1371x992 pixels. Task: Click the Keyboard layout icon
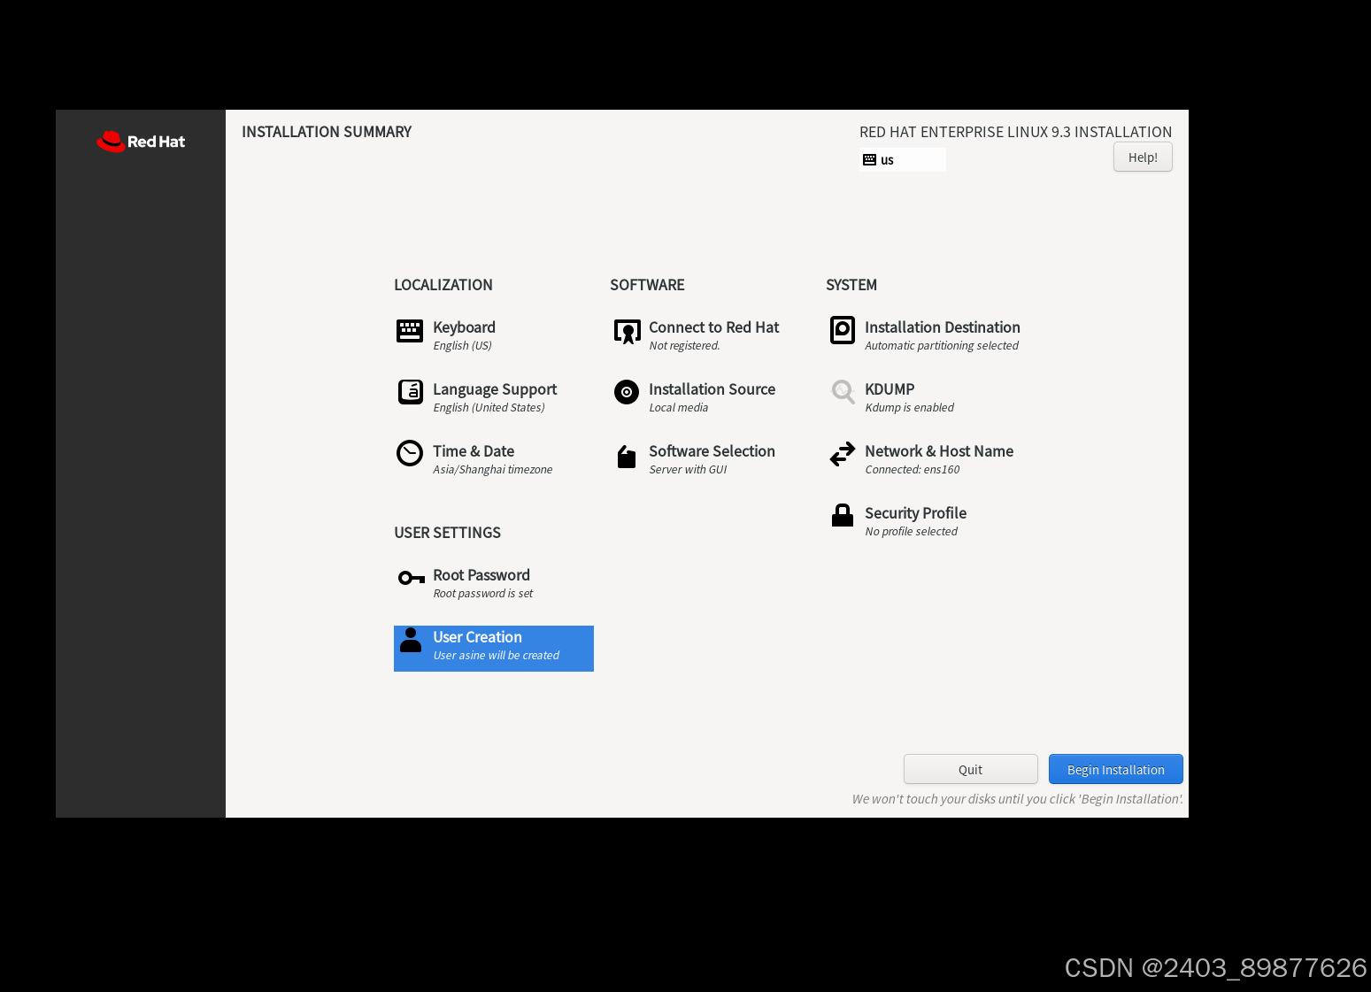(410, 330)
